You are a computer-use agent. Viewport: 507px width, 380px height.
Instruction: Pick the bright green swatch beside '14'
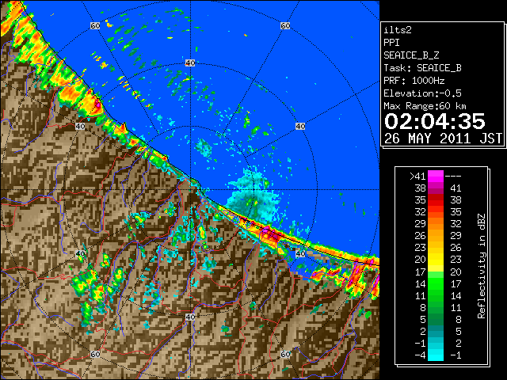click(436, 283)
